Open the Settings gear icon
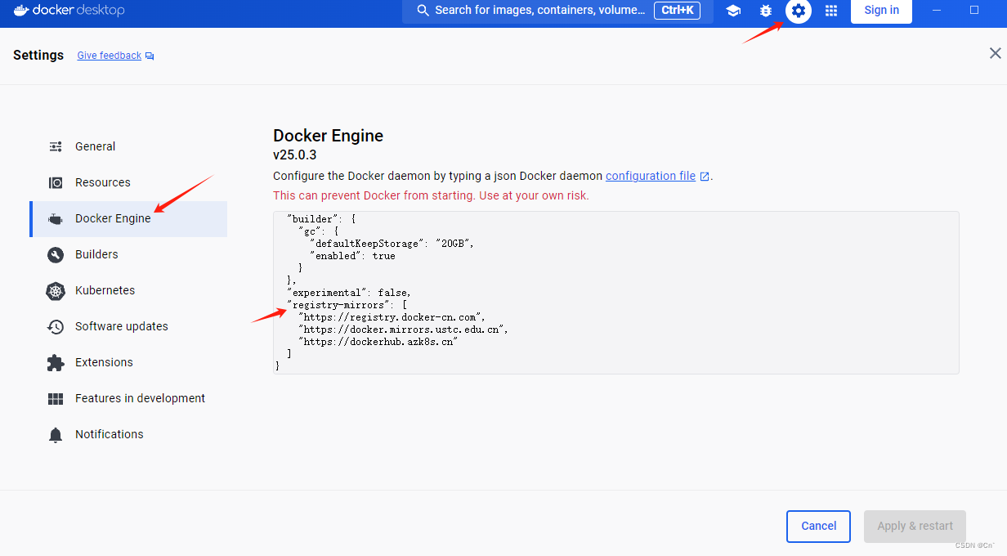 [799, 11]
